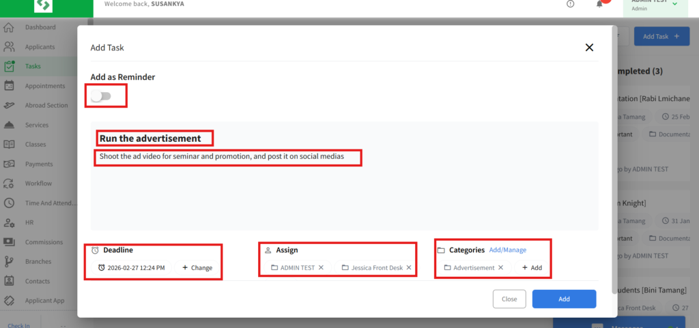Click the Appointments calendar icon

[x=10, y=86]
